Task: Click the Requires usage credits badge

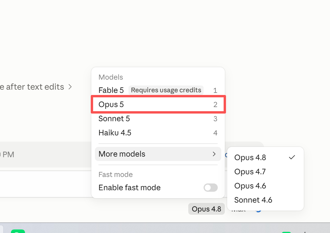Action: (x=166, y=90)
